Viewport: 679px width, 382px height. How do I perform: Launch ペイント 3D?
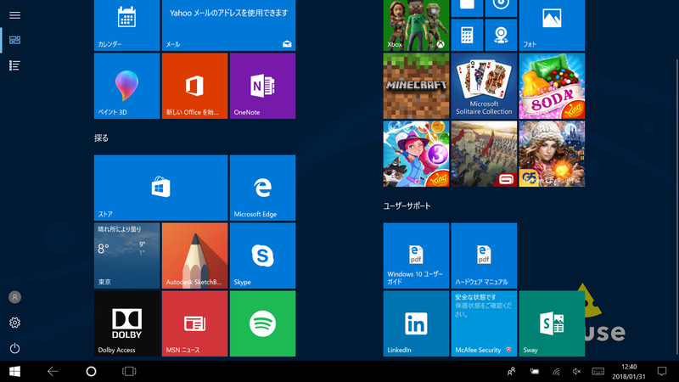pos(126,86)
